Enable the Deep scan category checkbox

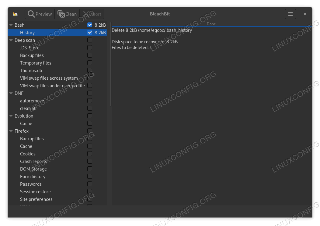click(x=90, y=40)
